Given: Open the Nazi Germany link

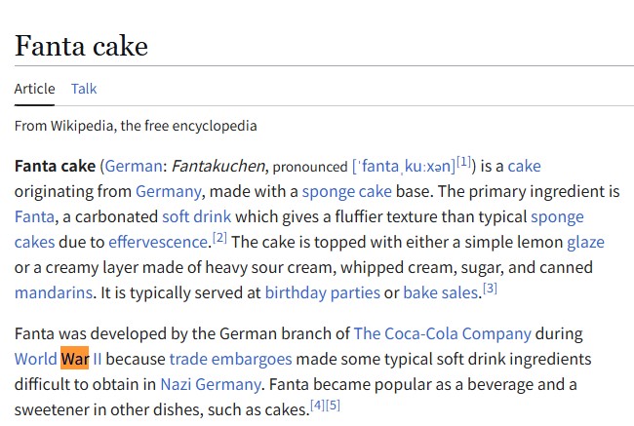Looking at the screenshot, I should 211,384.
